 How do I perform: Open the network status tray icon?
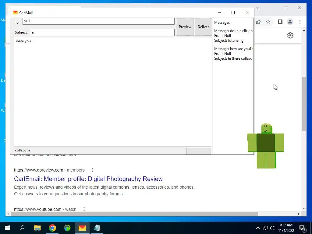[265, 228]
